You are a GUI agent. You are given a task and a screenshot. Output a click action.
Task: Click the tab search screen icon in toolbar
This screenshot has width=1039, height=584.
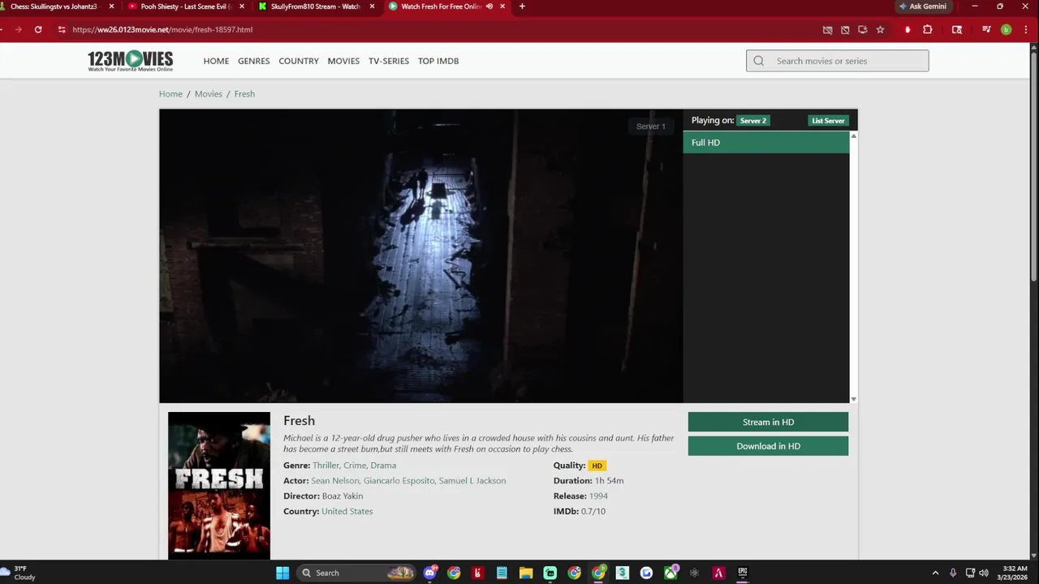tap(957, 30)
